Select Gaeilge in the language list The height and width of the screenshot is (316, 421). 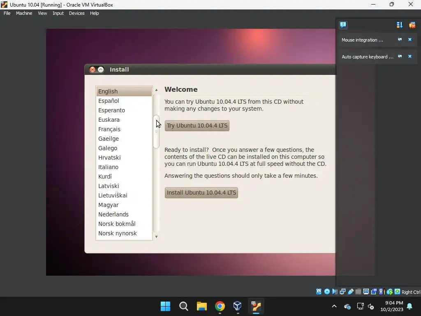(124, 139)
